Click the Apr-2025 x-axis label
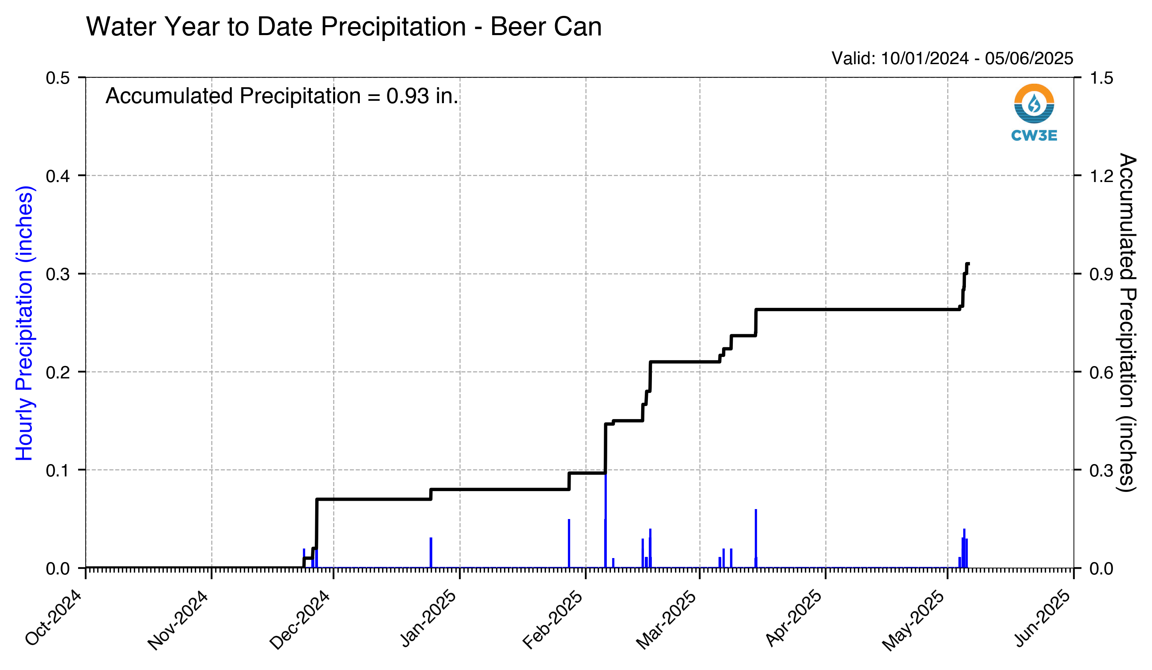The image size is (1152, 670). [794, 619]
